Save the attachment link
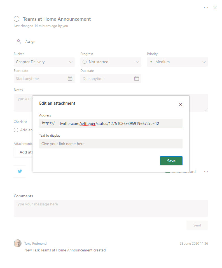The height and width of the screenshot is (268, 222). point(171,161)
